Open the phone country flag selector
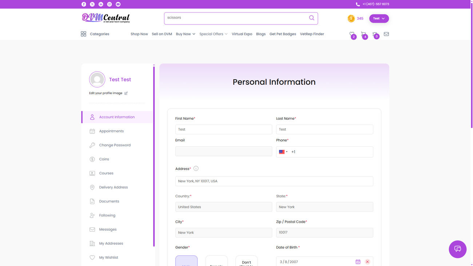 click(283, 152)
